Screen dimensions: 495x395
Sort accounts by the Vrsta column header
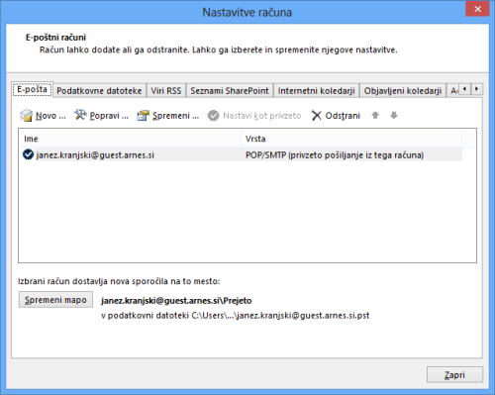pos(351,139)
